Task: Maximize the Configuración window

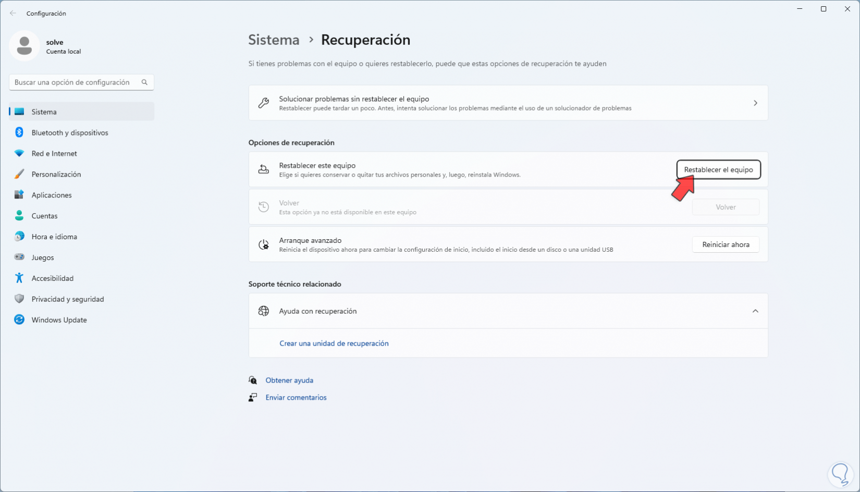Action: (x=824, y=9)
